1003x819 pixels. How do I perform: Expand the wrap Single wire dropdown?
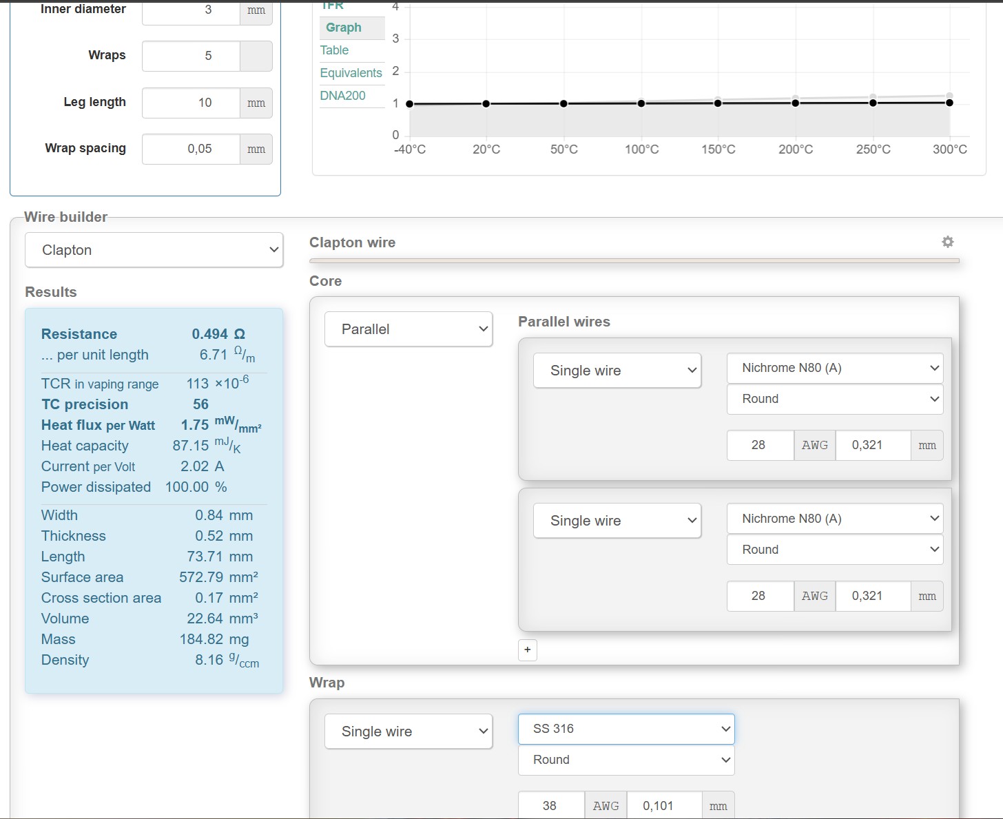409,732
